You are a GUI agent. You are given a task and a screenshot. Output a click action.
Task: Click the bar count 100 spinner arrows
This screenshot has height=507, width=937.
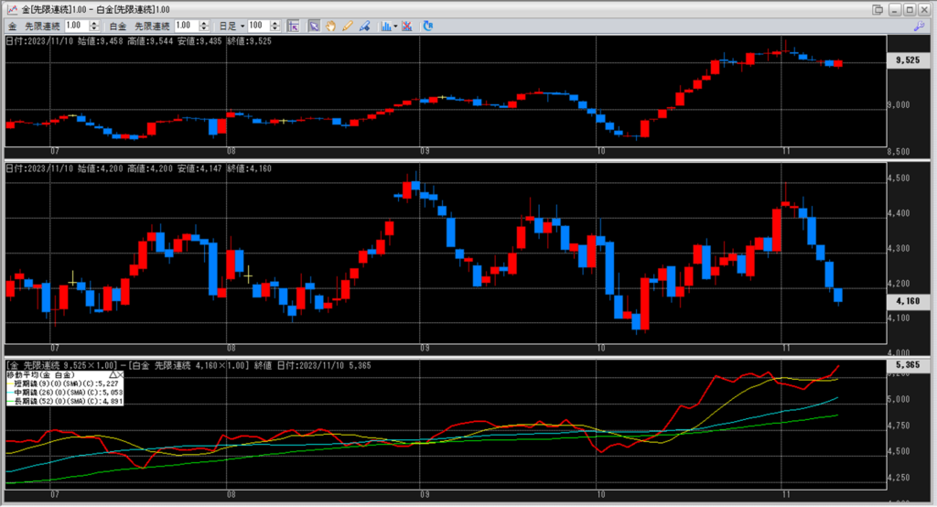point(278,26)
